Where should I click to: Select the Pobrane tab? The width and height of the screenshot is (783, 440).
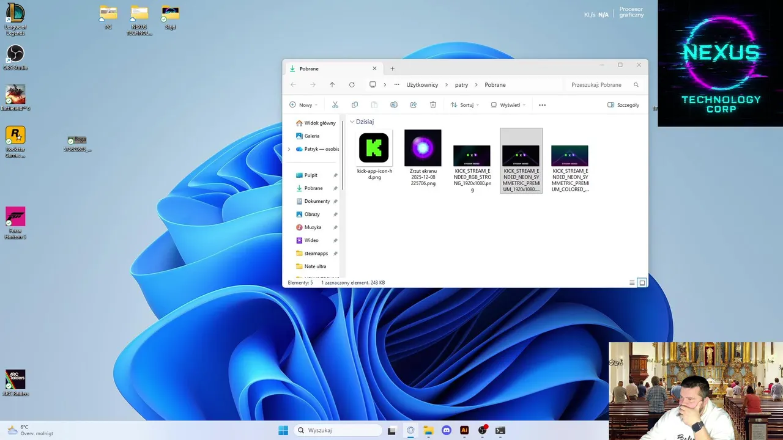333,68
